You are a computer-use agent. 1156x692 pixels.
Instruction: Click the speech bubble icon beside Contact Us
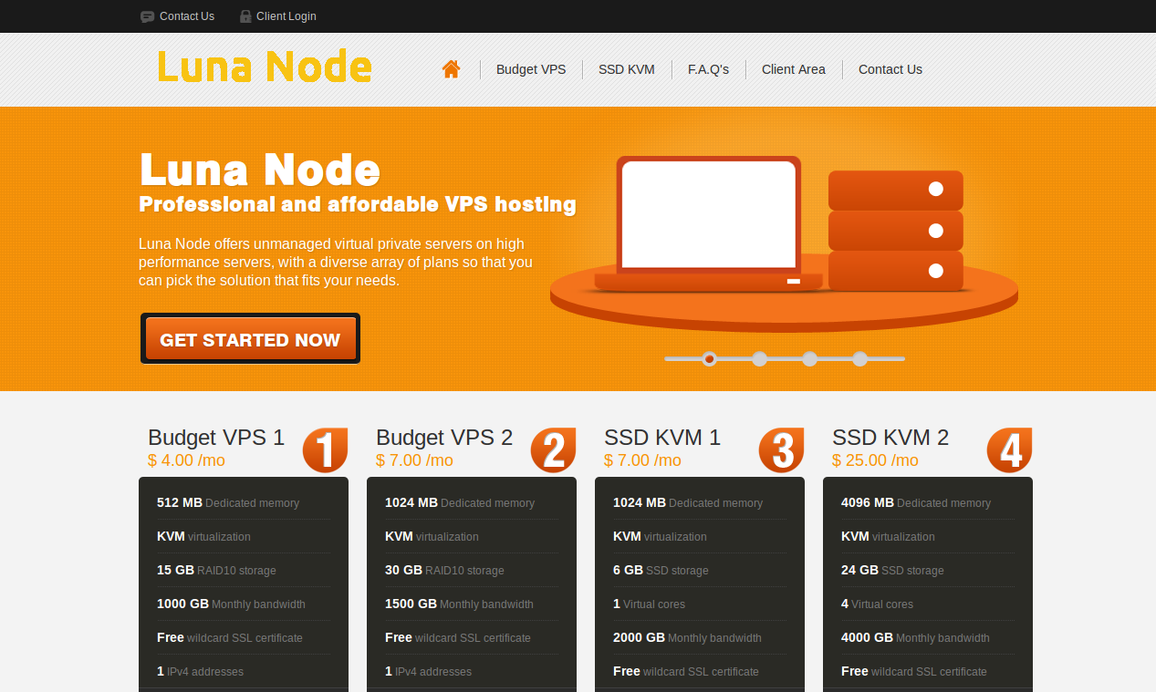(148, 16)
